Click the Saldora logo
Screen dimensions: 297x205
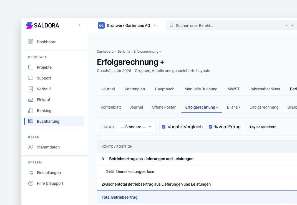pos(42,25)
